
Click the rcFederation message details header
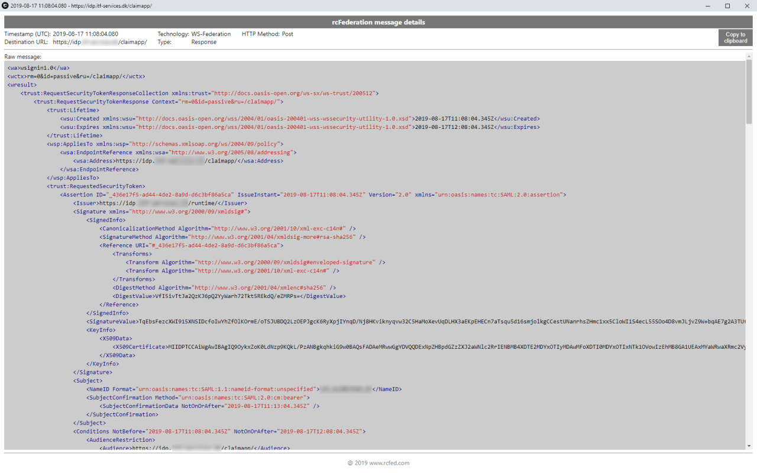[378, 22]
